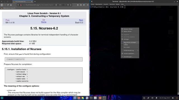Click the gawk command code box

tap(44, 59)
